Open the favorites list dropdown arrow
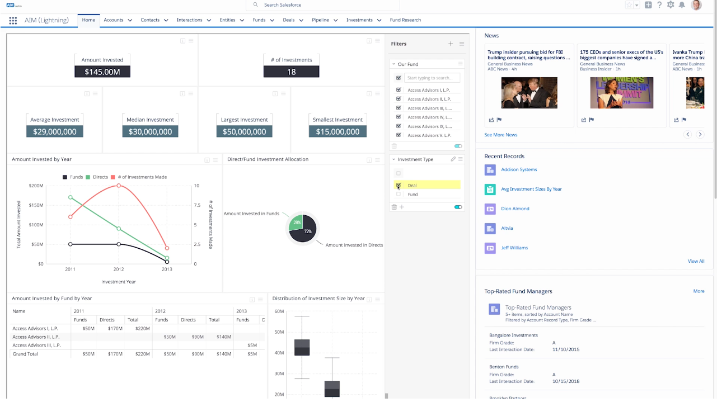Viewport: 717px width, 407px height. click(x=637, y=5)
